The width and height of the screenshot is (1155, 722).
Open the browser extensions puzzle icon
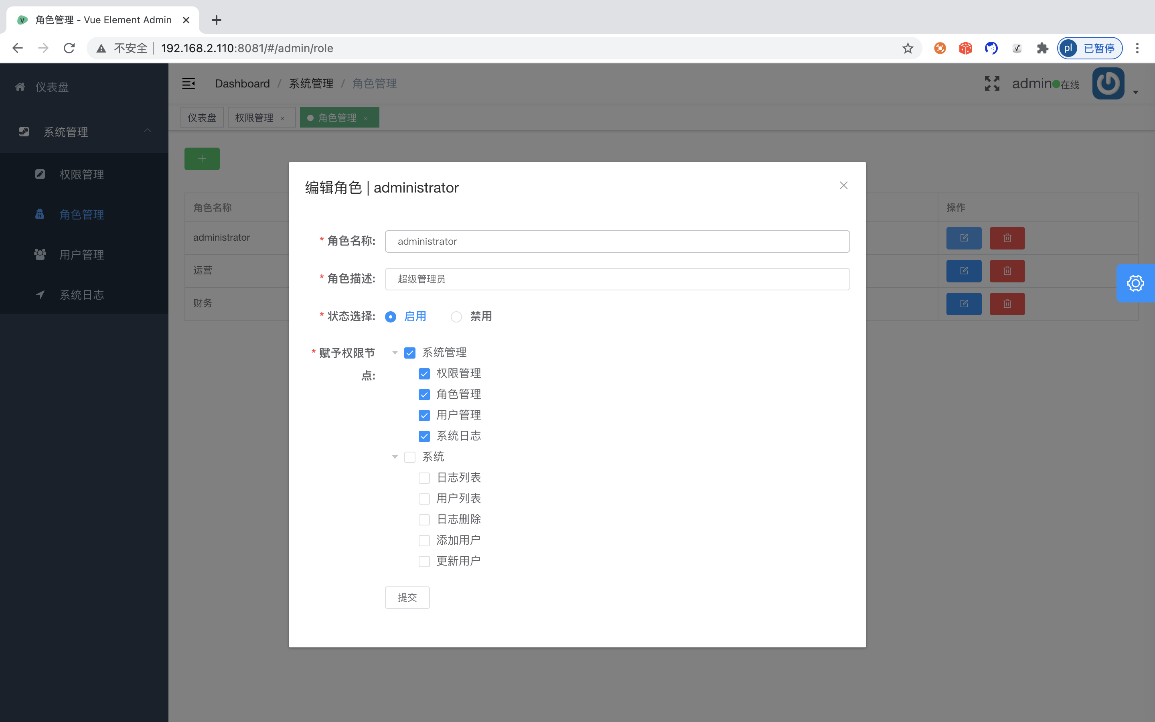1042,48
